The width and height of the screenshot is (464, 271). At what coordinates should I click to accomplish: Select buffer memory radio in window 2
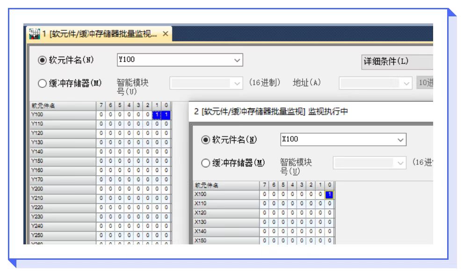pos(205,163)
